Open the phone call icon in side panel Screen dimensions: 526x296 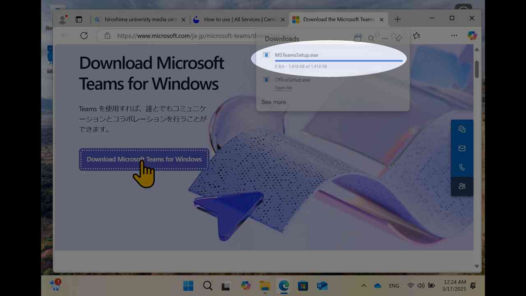[x=462, y=167]
